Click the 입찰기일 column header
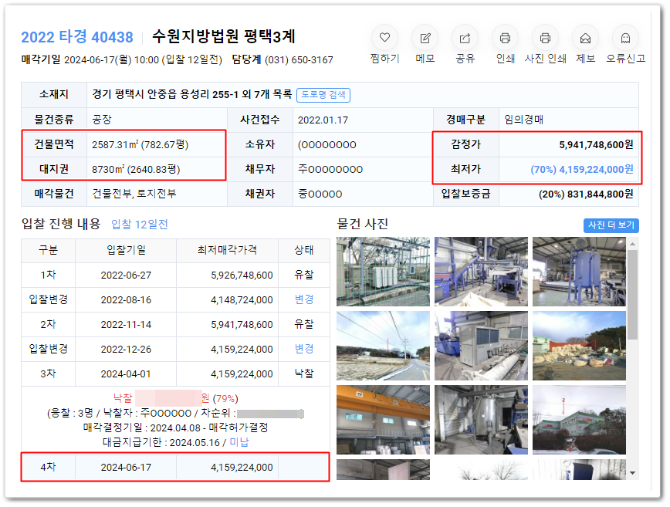 tap(126, 250)
